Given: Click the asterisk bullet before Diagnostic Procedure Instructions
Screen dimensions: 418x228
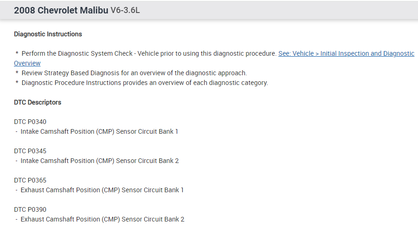Looking at the screenshot, I should [17, 83].
